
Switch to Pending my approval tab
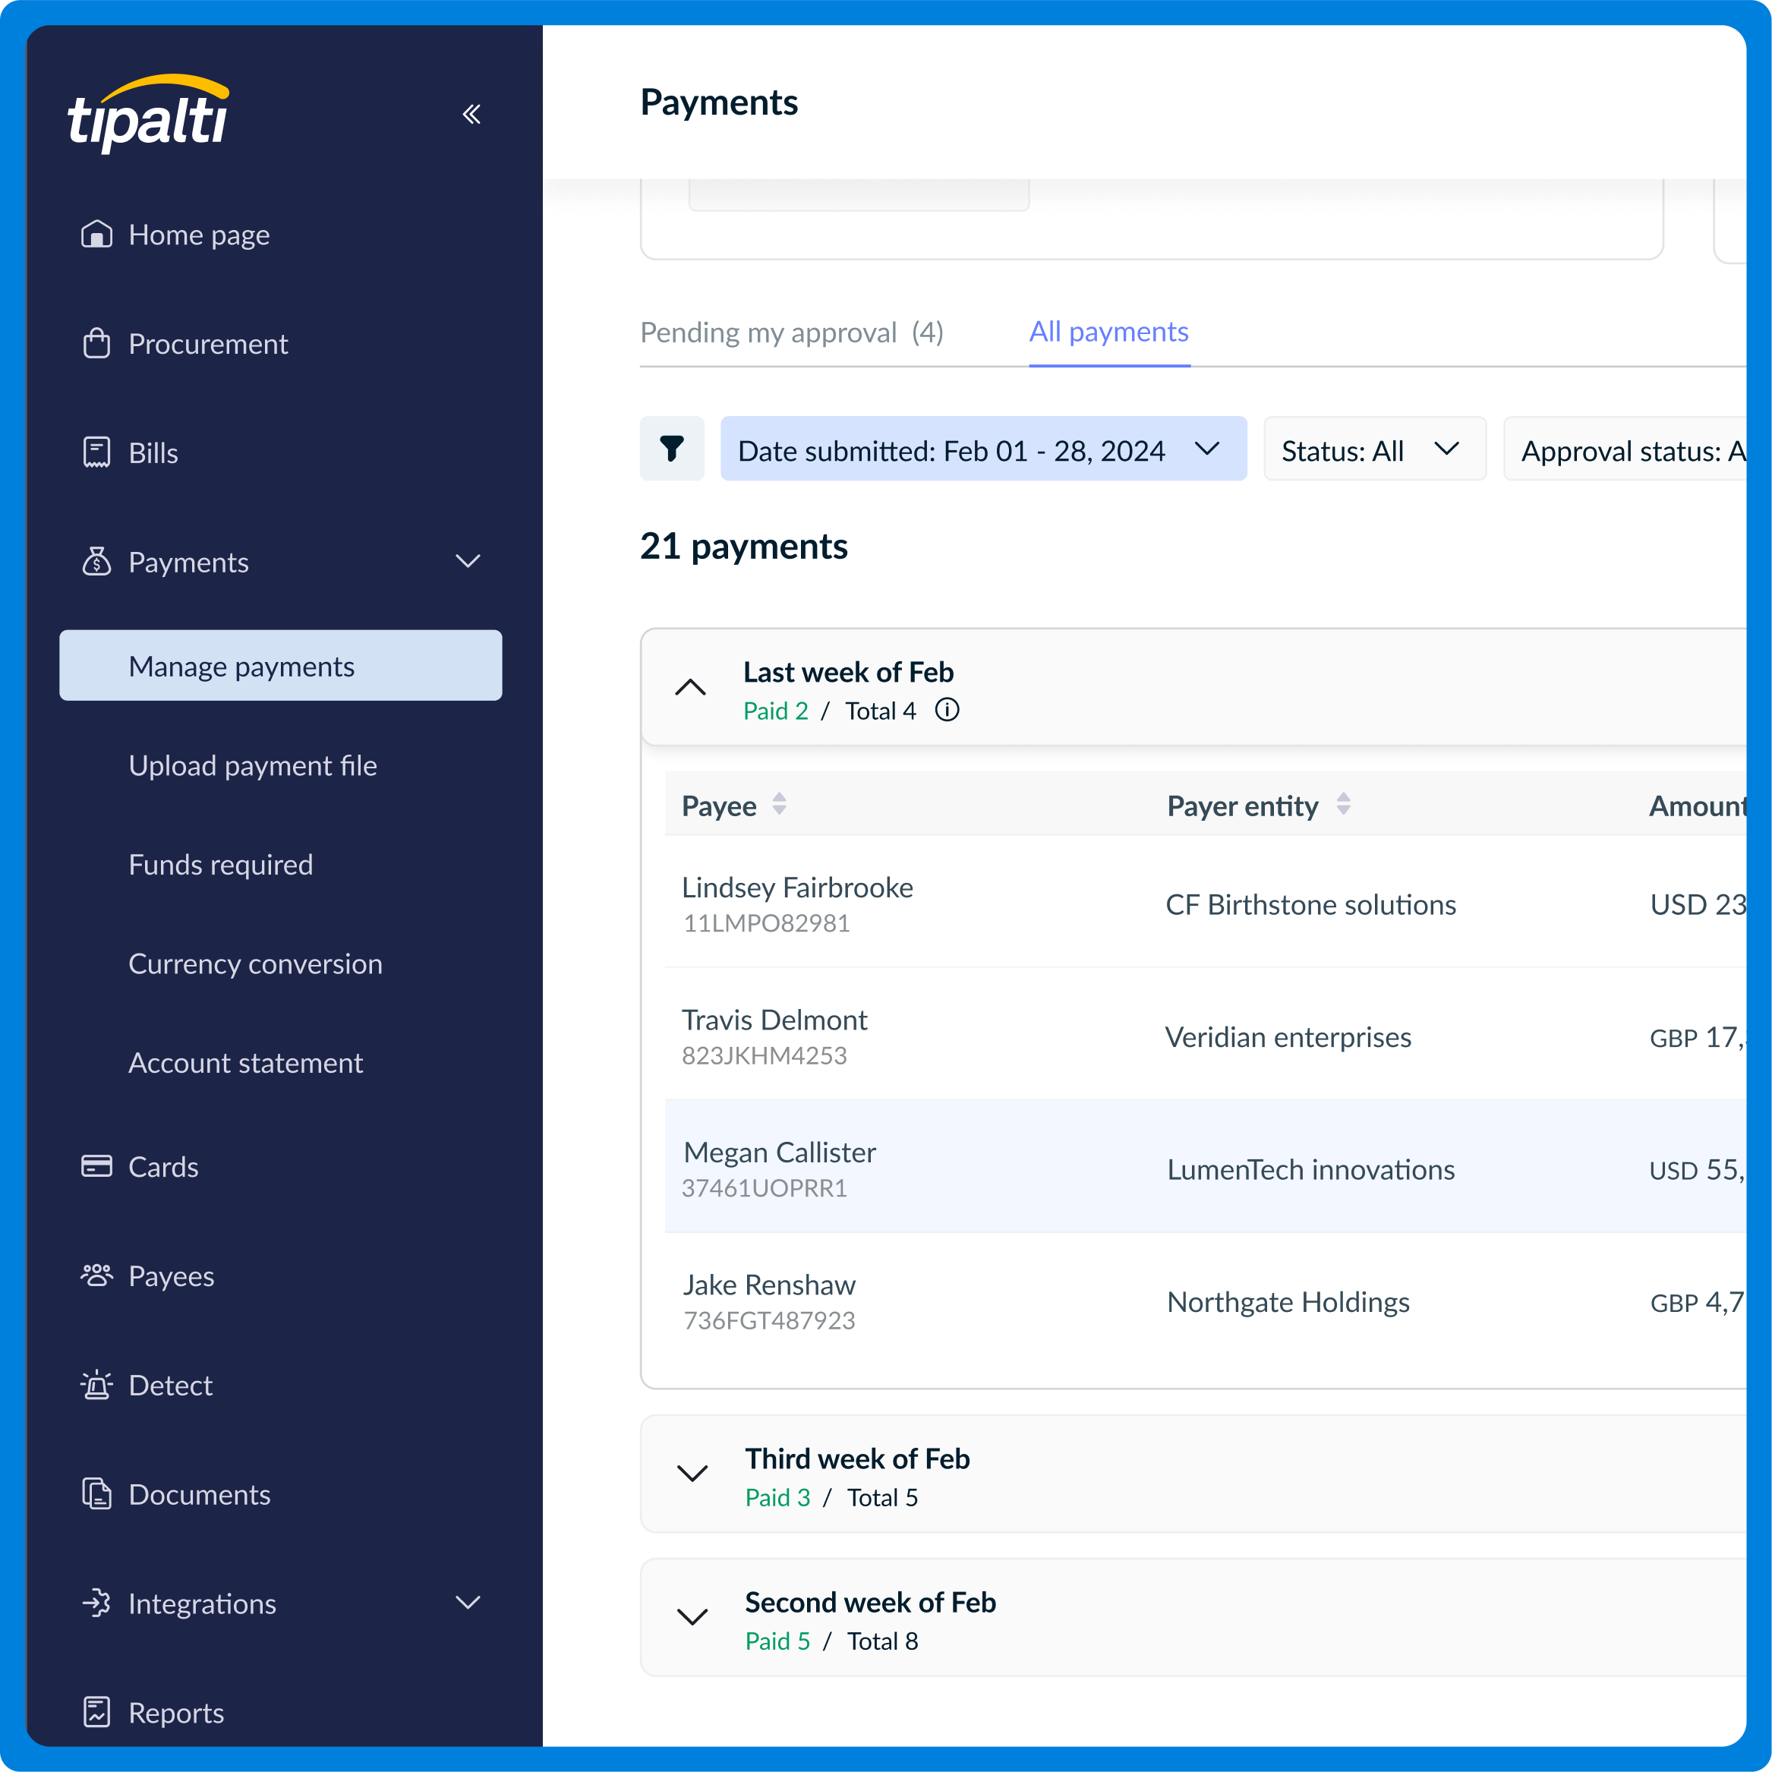click(x=790, y=332)
